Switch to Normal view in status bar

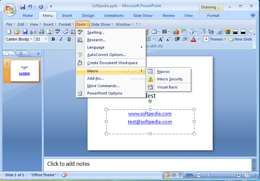167,175
